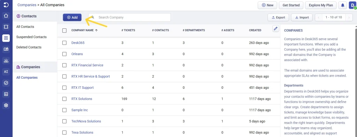Go to Home via sidebar house icon
The height and width of the screenshot is (137, 357).
tap(6, 16)
